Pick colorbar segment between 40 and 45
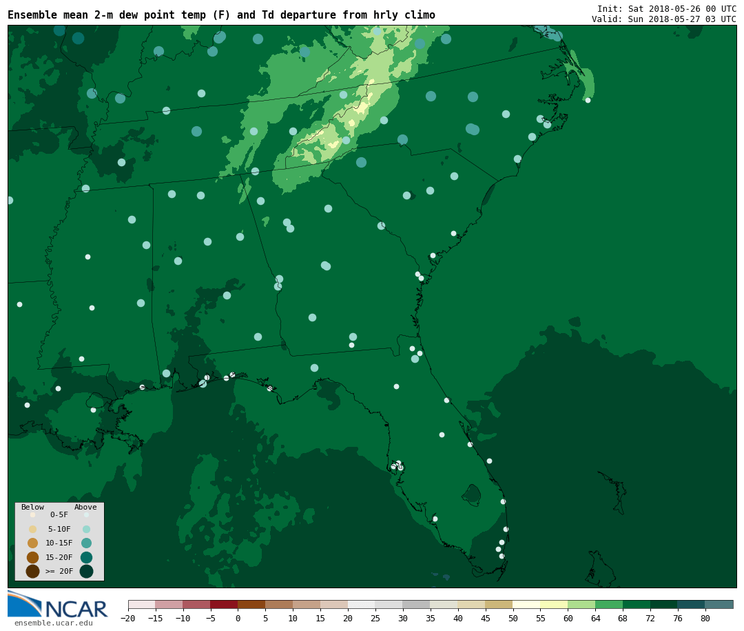 click(x=472, y=604)
